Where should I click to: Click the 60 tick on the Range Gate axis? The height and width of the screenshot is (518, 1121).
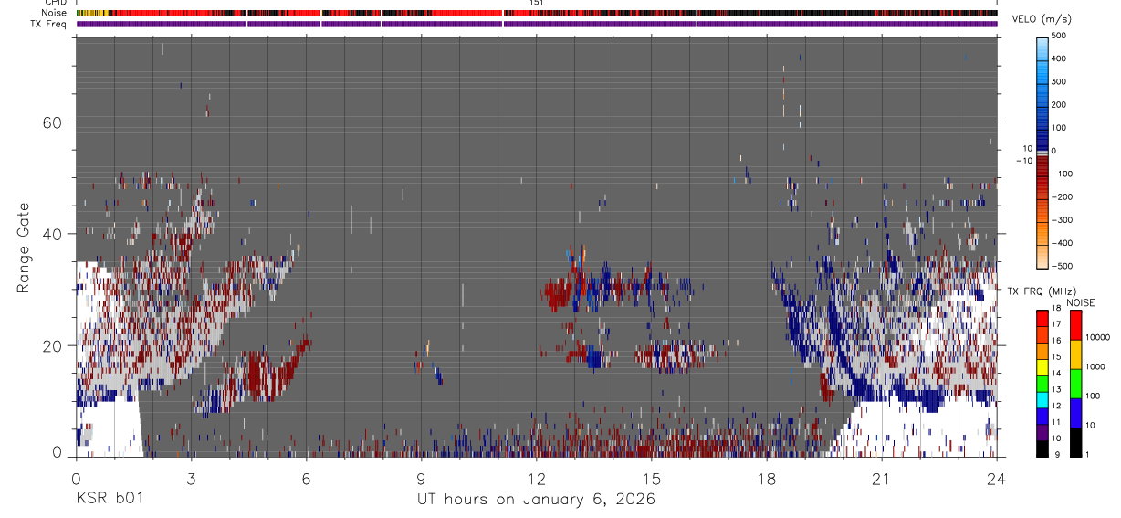tap(53, 122)
